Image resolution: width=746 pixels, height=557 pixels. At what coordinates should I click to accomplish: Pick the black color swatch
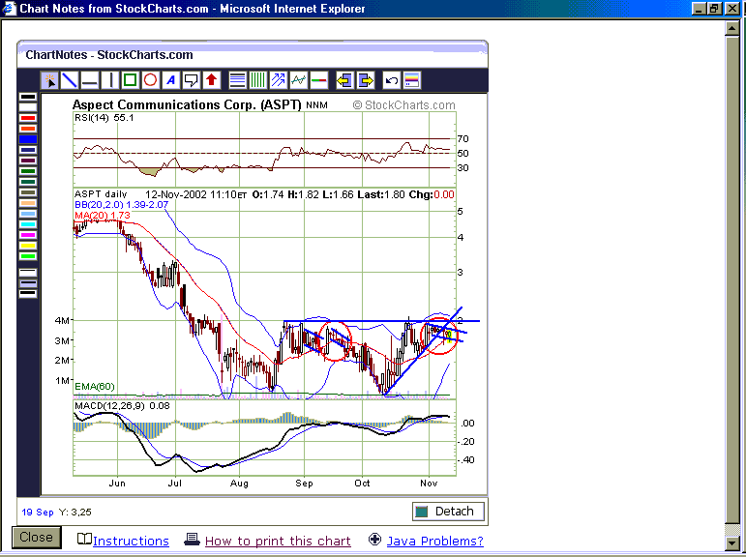[28, 97]
